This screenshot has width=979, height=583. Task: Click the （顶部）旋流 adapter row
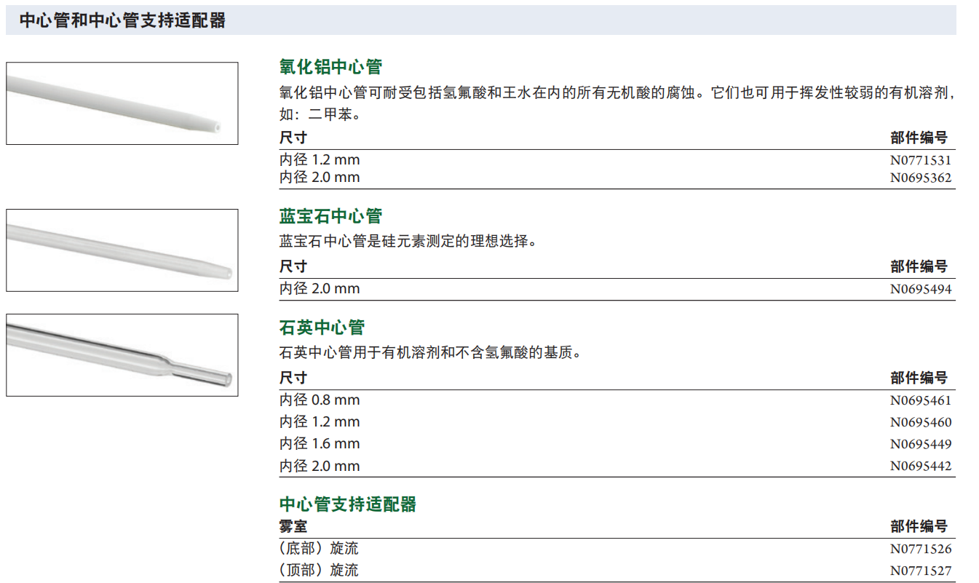617,571
